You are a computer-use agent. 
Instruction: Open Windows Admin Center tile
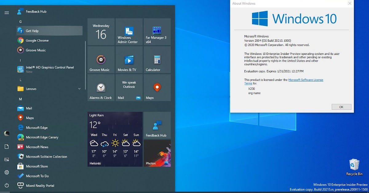click(x=129, y=32)
